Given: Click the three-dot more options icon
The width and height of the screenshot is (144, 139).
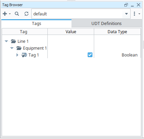Looking at the screenshot, I should [x=134, y=14].
